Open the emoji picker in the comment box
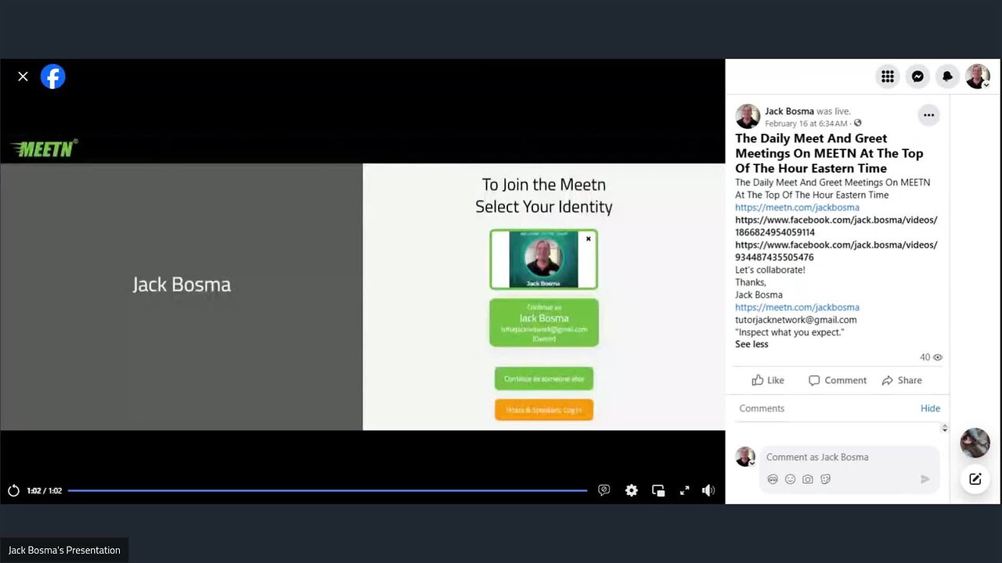Screen dimensions: 1002x563 pyautogui.click(x=790, y=479)
